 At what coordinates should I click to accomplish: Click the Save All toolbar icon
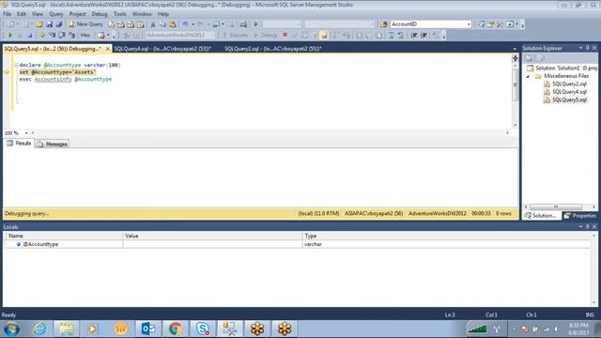point(58,24)
